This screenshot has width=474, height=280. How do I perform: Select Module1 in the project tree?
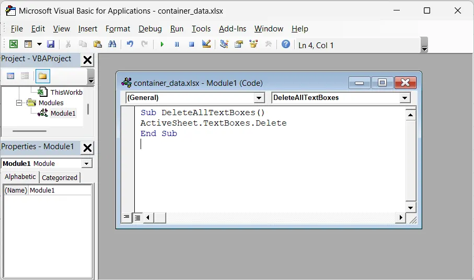pyautogui.click(x=63, y=113)
